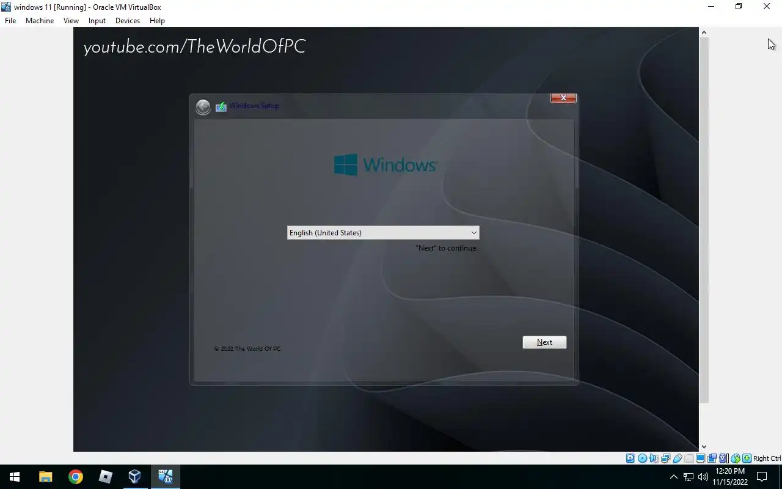Open Roblox from the taskbar
This screenshot has height=489, width=782.
click(x=106, y=477)
